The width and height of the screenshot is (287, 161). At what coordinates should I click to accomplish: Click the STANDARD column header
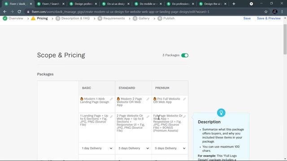[127, 88]
